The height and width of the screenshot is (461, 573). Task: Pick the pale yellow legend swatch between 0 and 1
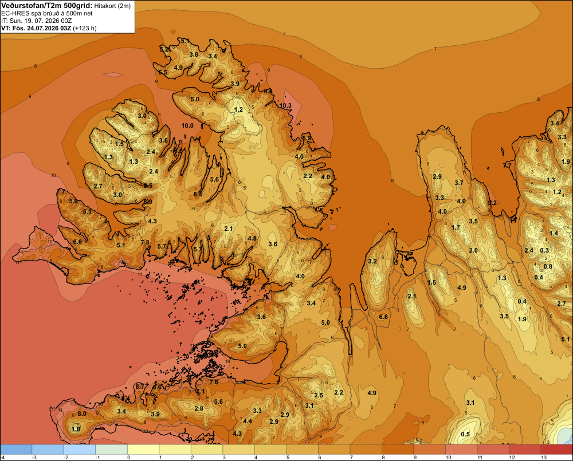tap(143, 450)
